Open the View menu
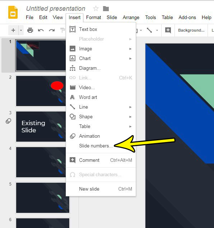 58,18
